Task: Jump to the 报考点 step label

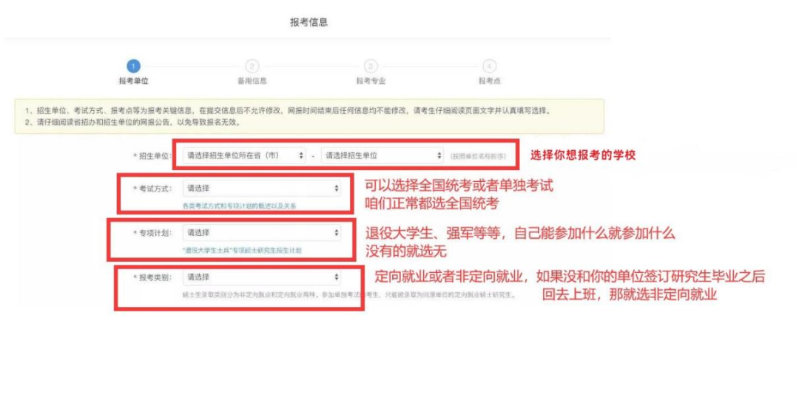Action: click(x=489, y=81)
